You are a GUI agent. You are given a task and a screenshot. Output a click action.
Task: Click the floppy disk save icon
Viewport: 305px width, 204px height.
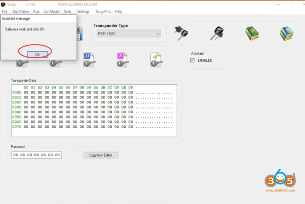[x=80, y=34]
